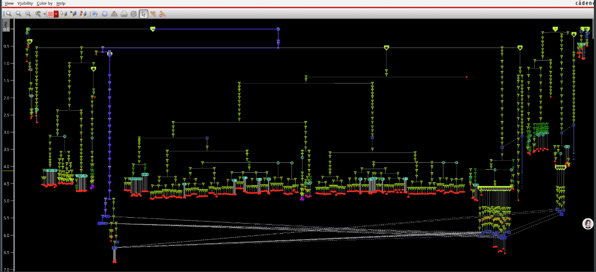Click the clear highlight marker icon
This screenshot has width=596, height=272.
[x=74, y=14]
